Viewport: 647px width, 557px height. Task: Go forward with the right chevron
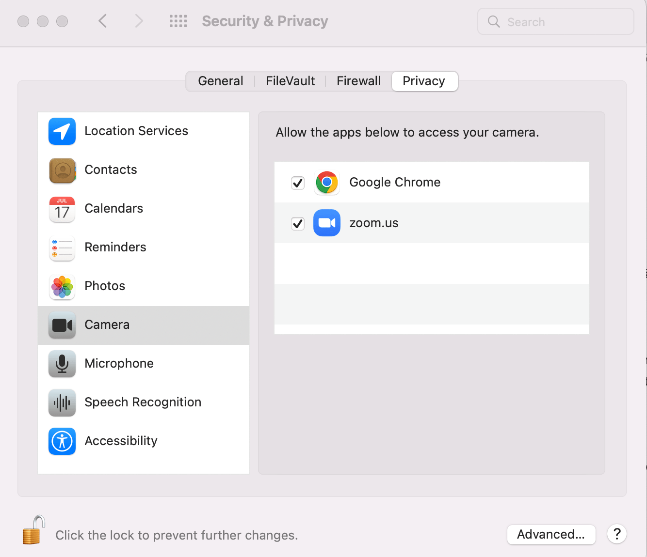[x=139, y=21]
